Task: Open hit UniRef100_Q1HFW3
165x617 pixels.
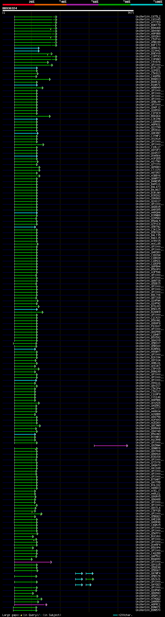Action: coord(148,590)
